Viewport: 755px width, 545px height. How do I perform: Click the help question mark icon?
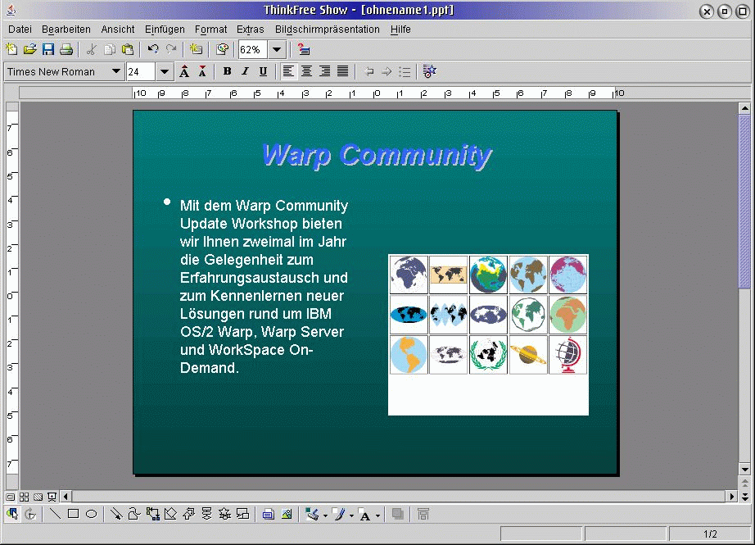[303, 49]
